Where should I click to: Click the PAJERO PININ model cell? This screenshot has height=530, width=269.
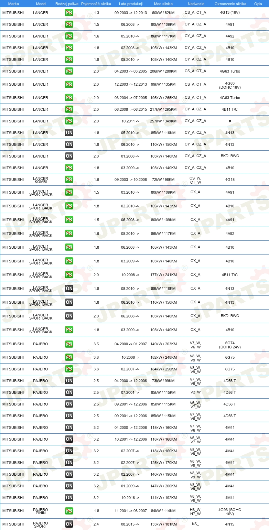(41, 511)
